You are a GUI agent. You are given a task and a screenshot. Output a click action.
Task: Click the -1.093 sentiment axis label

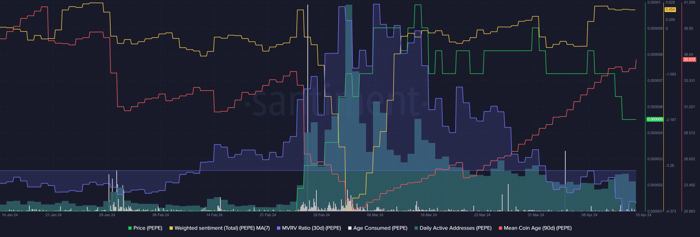pyautogui.click(x=671, y=74)
